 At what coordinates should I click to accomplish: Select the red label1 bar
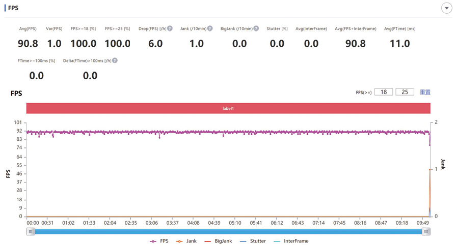coord(228,108)
